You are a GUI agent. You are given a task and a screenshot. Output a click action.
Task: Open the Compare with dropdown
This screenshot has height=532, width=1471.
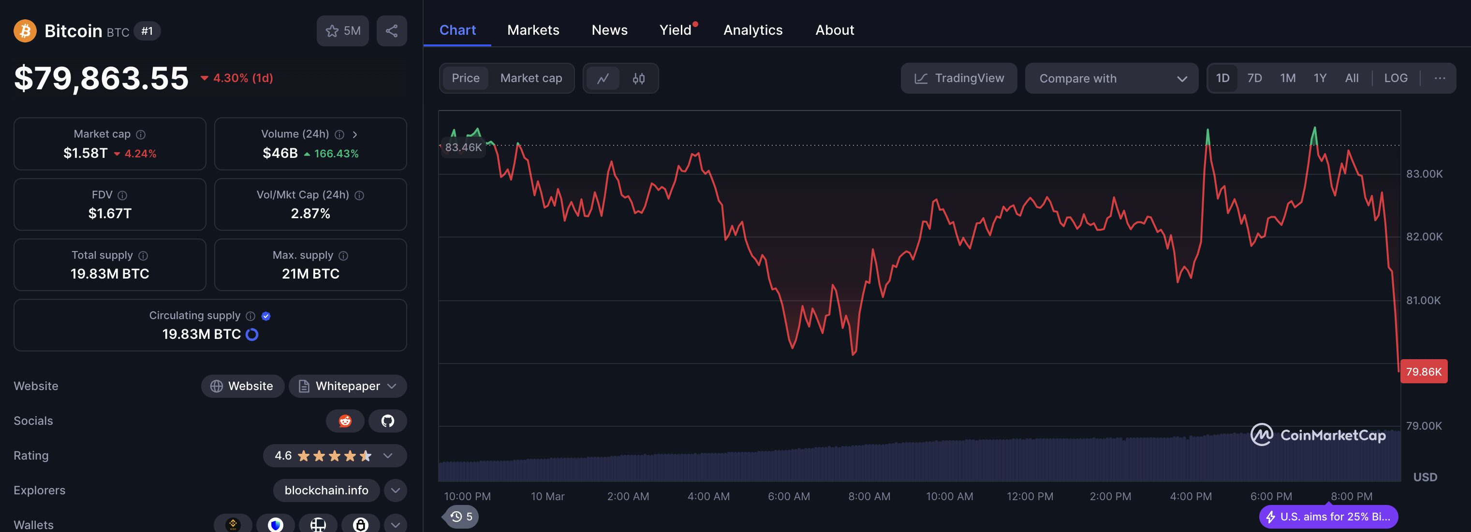pos(1111,78)
